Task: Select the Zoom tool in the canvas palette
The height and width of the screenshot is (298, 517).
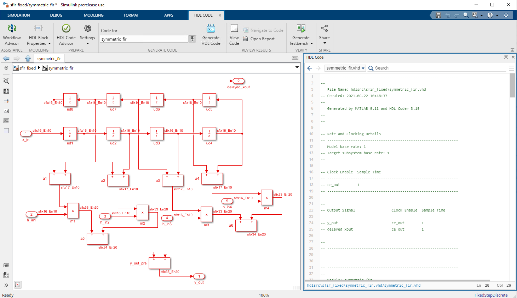Action: pyautogui.click(x=6, y=81)
